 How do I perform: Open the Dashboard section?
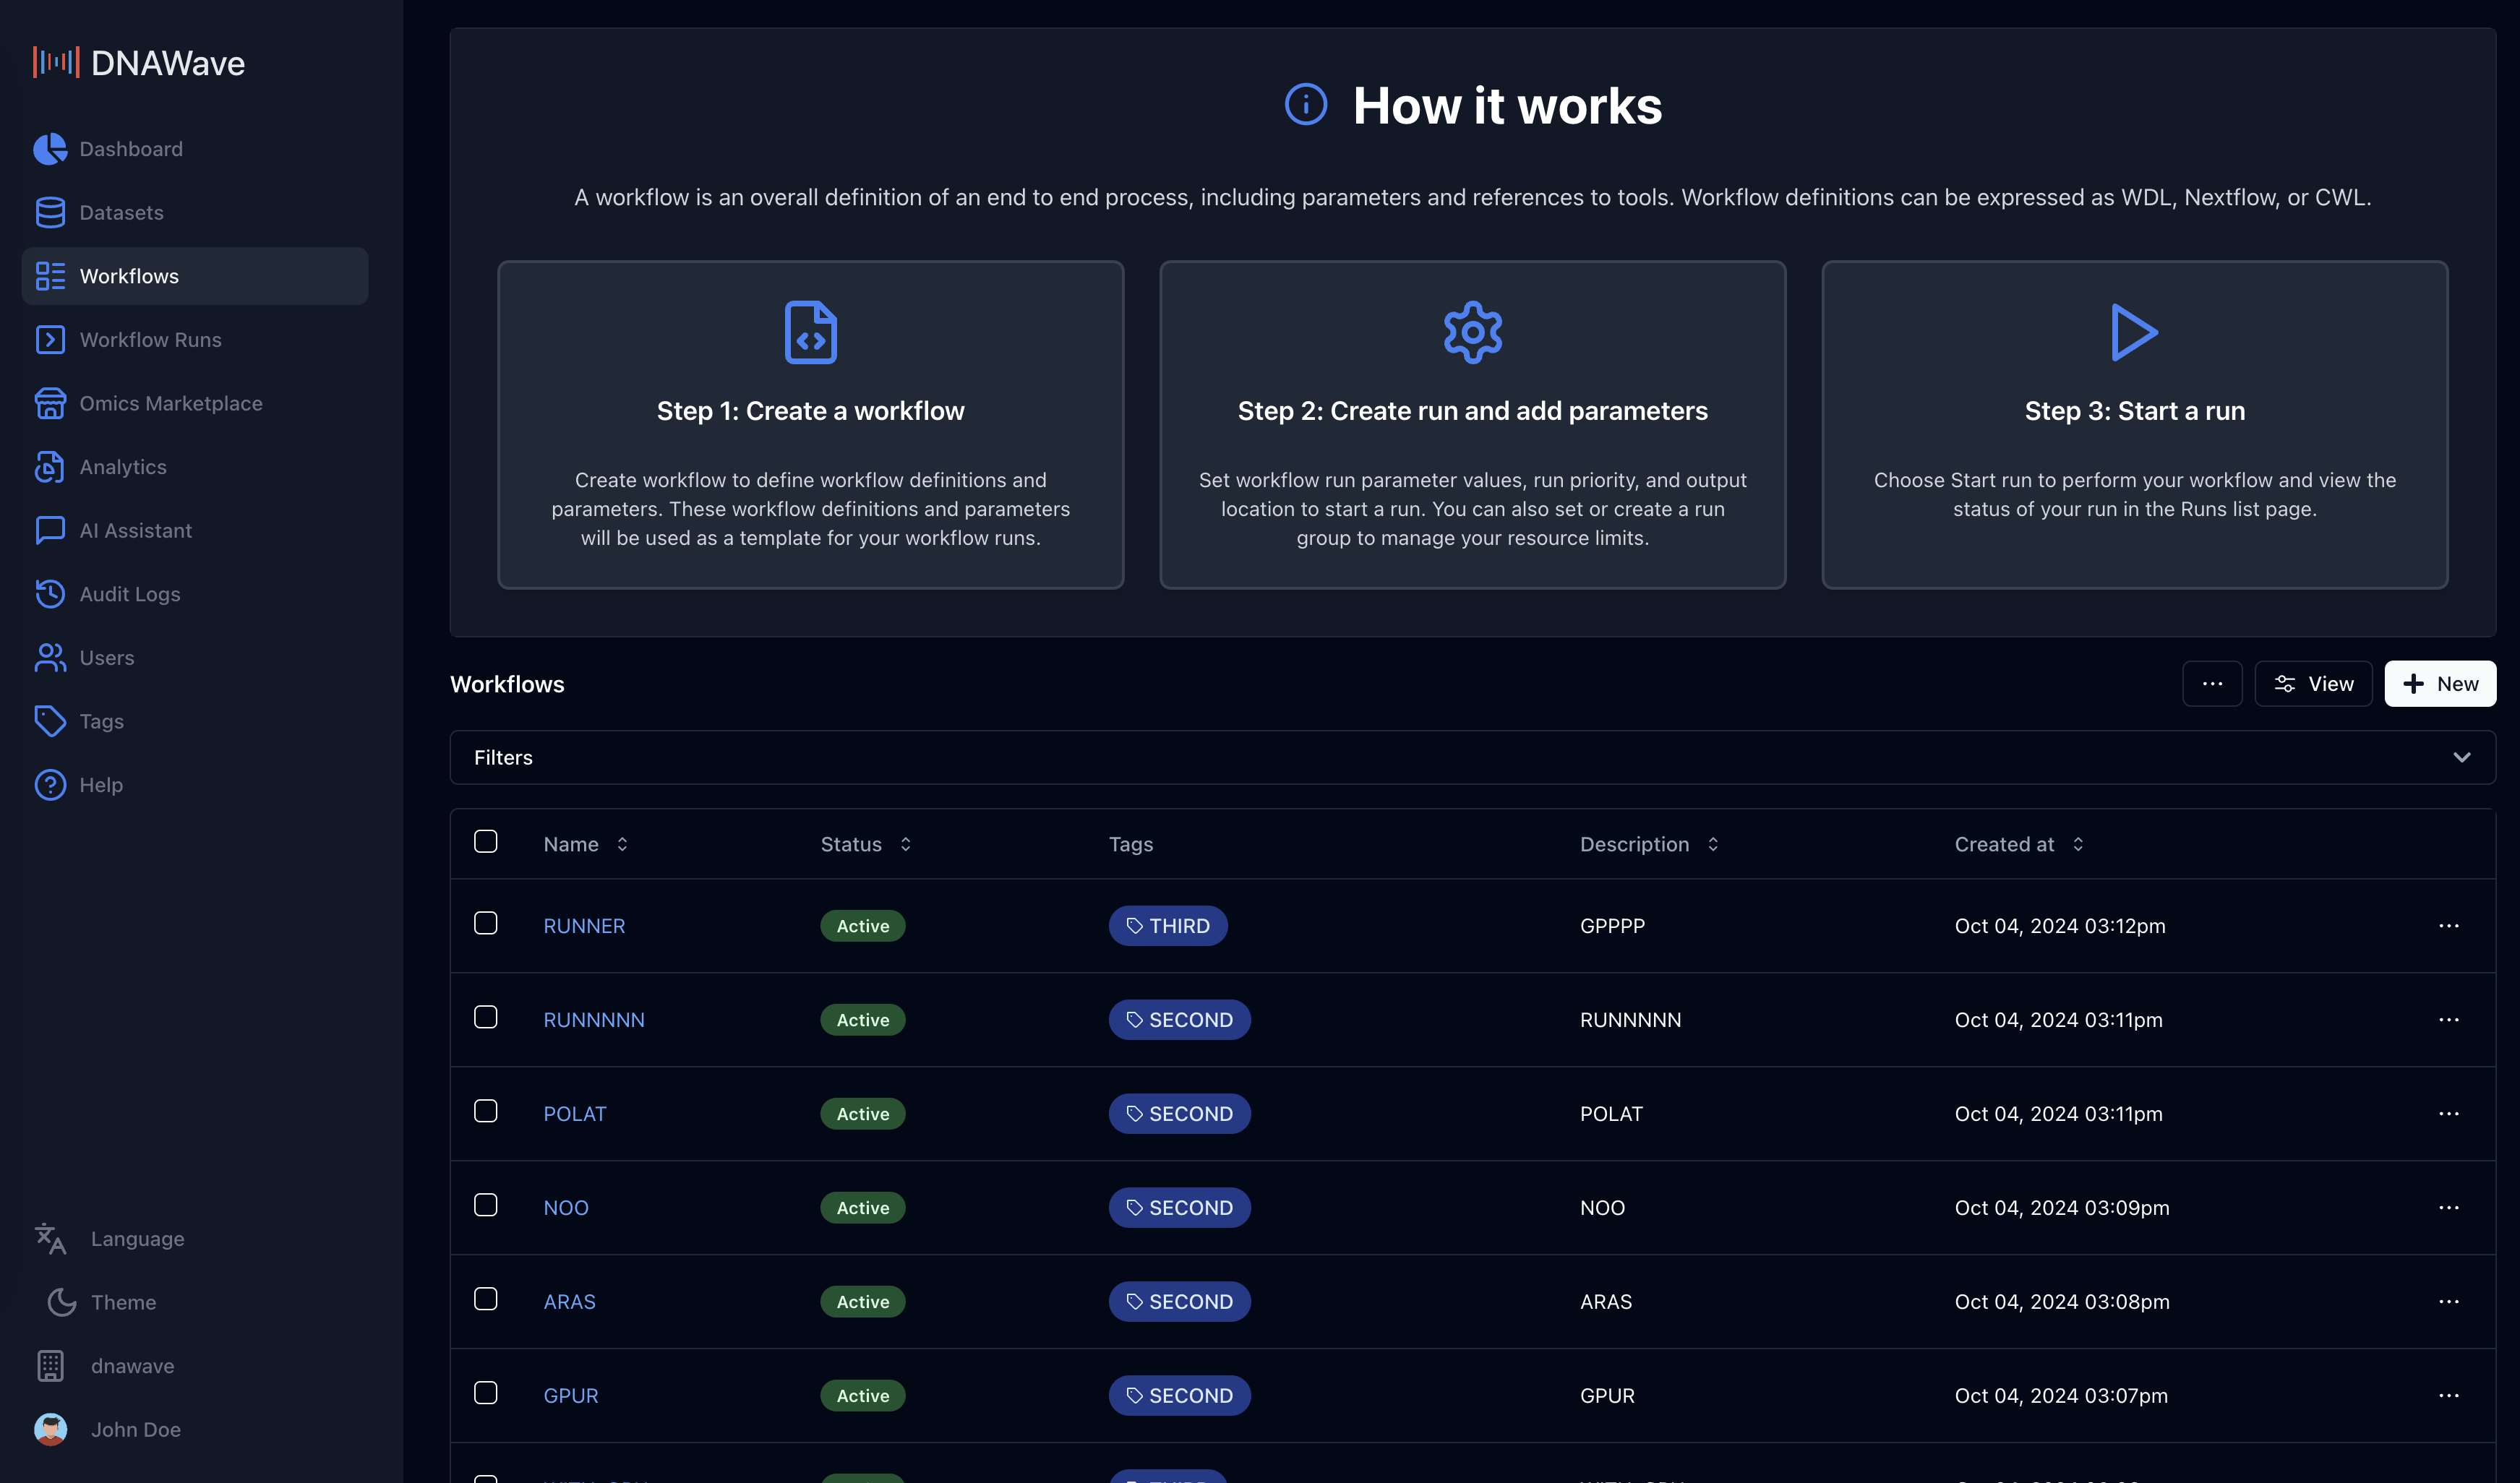tap(130, 148)
